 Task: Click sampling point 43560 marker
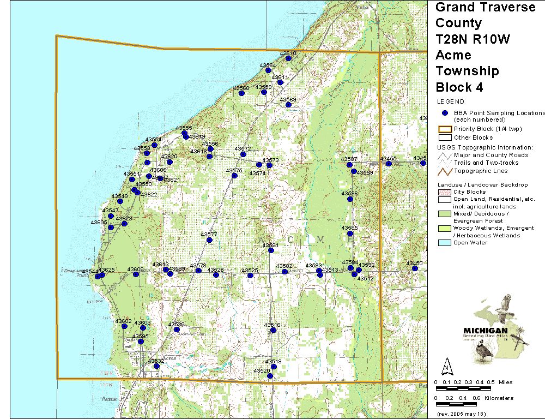[241, 93]
